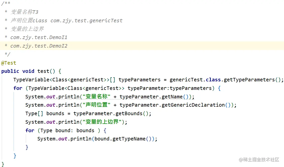Click the 'public void test()' method signature
Image resolution: width=284 pixels, height=167 pixels.
(28, 71)
